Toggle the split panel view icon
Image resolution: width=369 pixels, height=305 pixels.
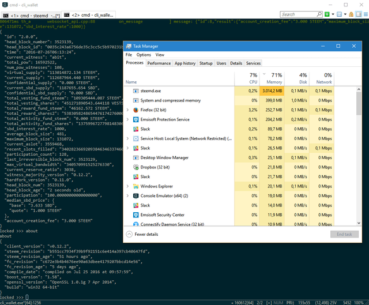click(359, 14)
